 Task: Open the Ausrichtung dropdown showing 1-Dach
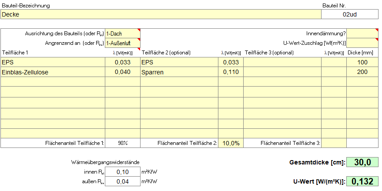[x=123, y=34]
